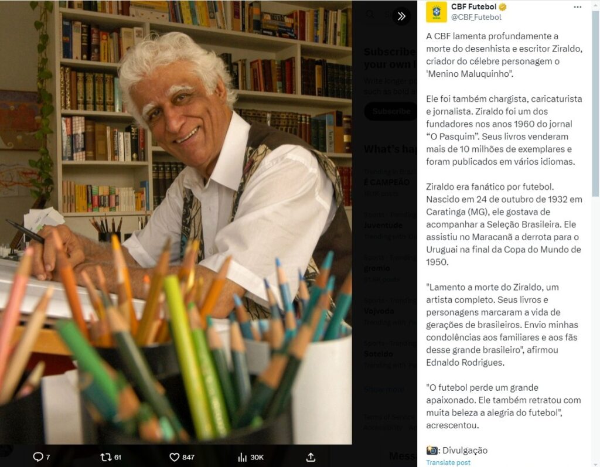Click the dimmed search magnifier icon

point(370,15)
